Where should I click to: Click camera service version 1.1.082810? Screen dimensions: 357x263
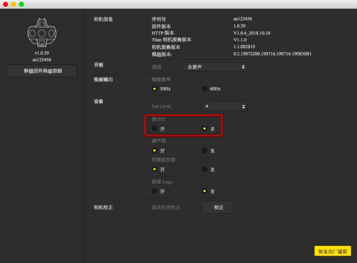click(244, 46)
